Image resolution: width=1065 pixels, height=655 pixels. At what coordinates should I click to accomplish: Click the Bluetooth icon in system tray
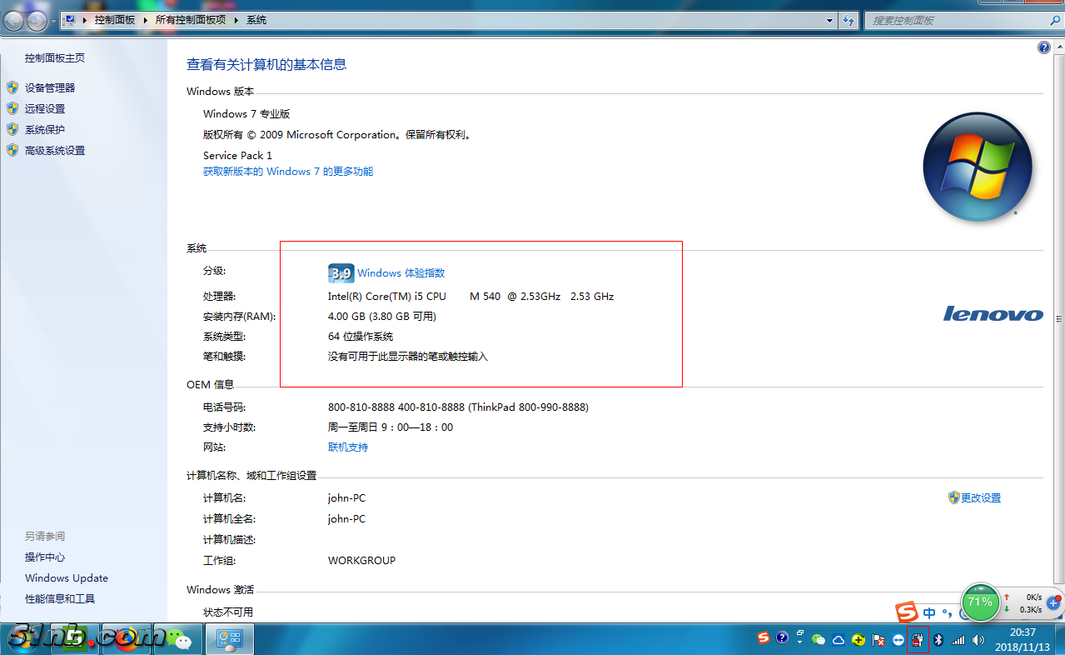(937, 639)
